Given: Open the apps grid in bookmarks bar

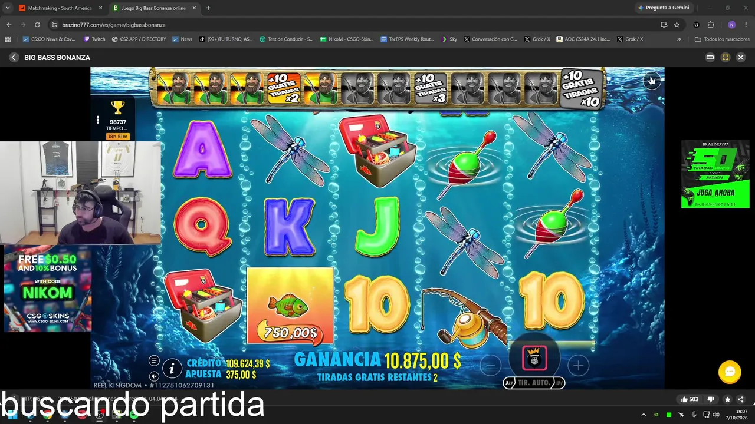Looking at the screenshot, I should tap(8, 39).
